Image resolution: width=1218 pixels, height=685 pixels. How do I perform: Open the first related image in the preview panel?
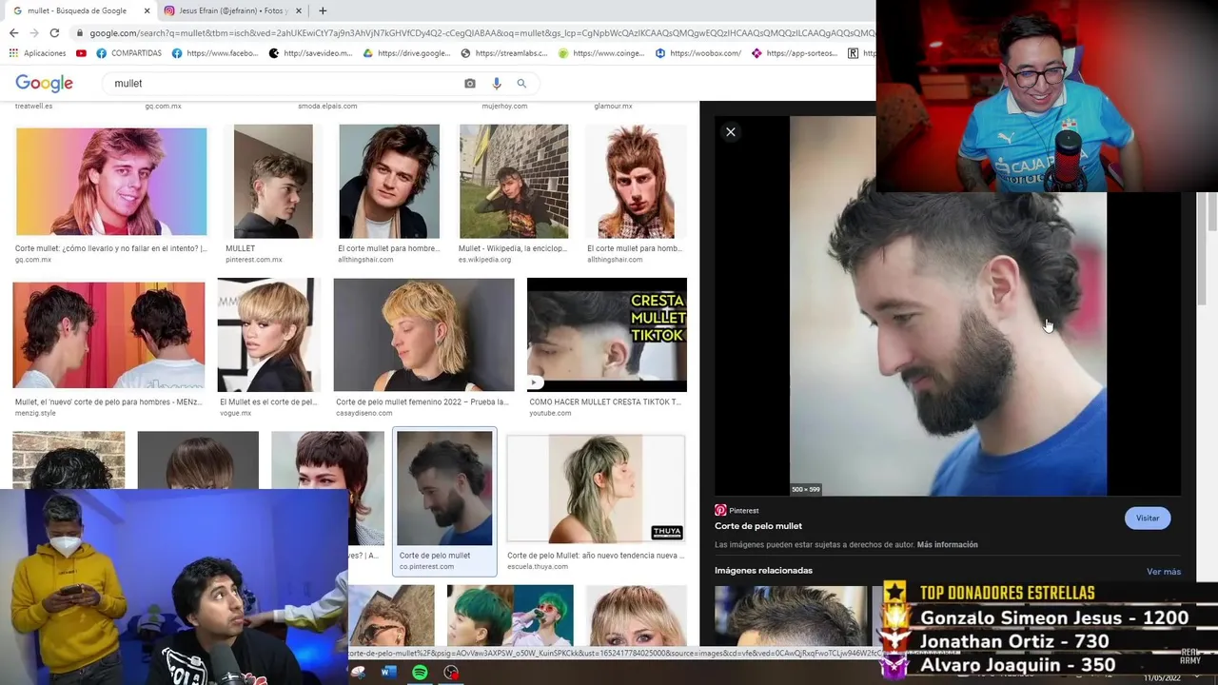[x=790, y=616]
